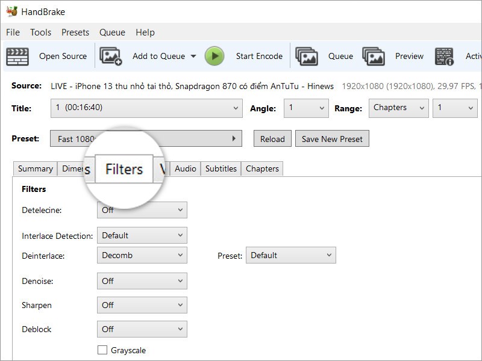482x361 pixels.
Task: Open the Deinterlace Preset Default dropdown
Action: (x=291, y=255)
